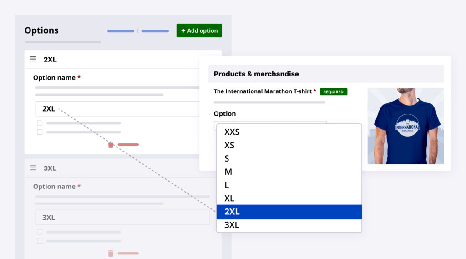Image resolution: width=466 pixels, height=259 pixels.
Task: Choose size M in the dropdown list
Action: click(228, 172)
